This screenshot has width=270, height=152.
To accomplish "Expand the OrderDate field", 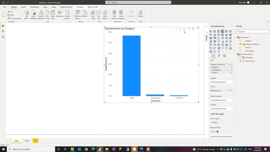I will pos(238,57).
